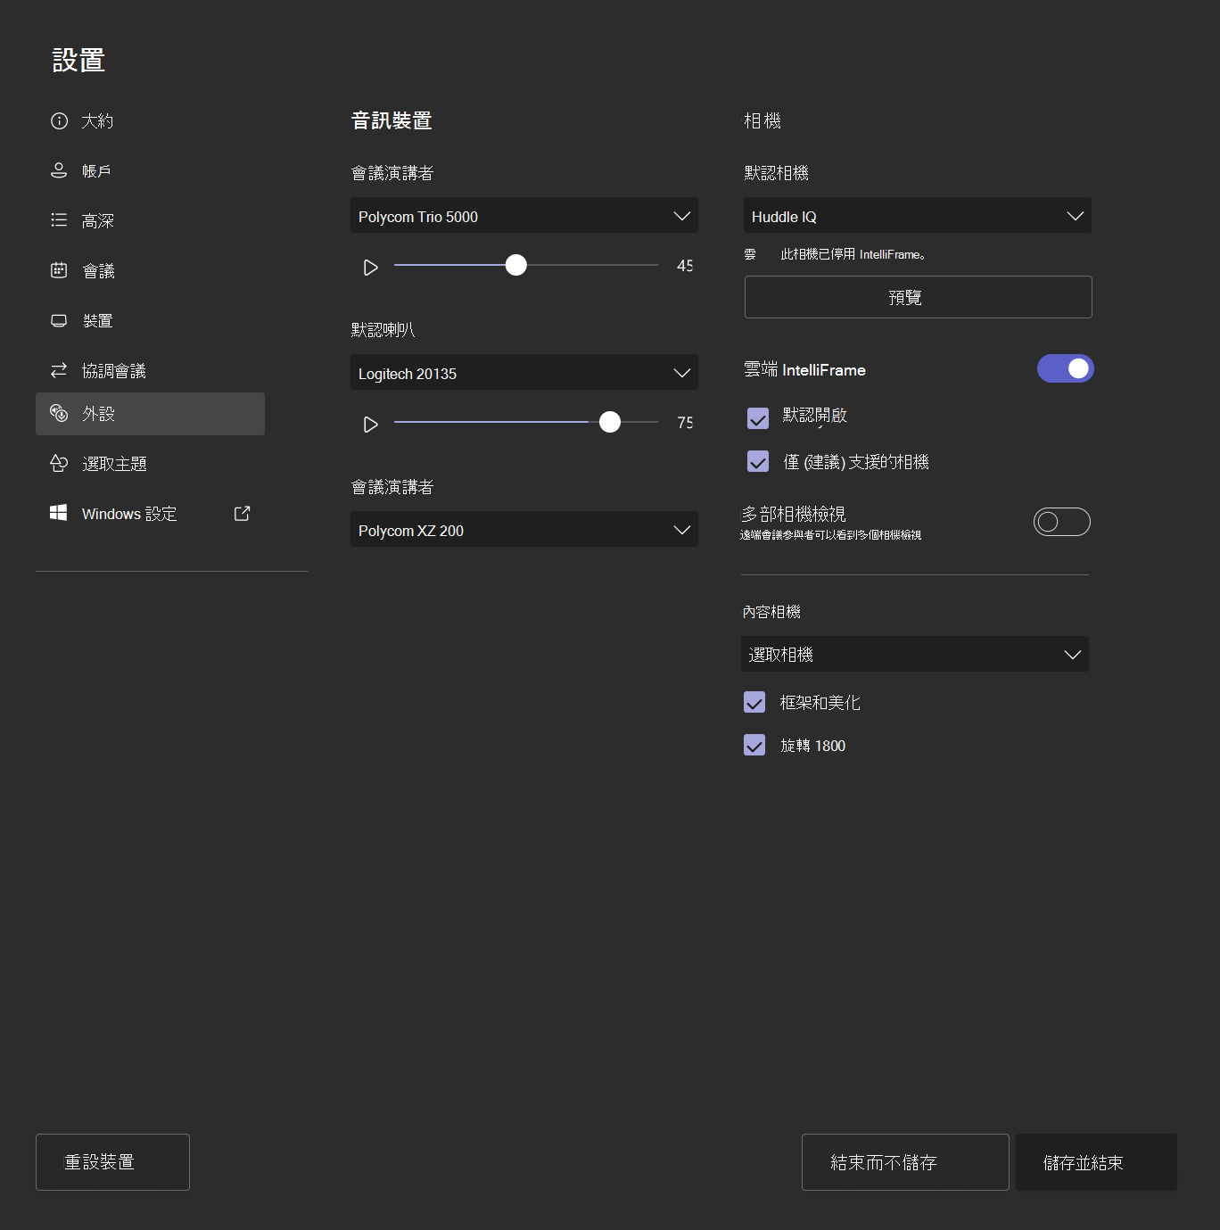Click the theme shapes icon beside 選取主題

pos(59,463)
